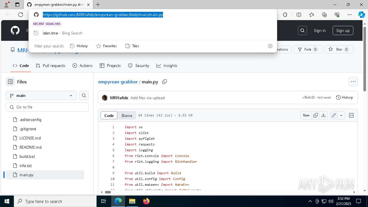Open the tab actions menu icon

17,5
